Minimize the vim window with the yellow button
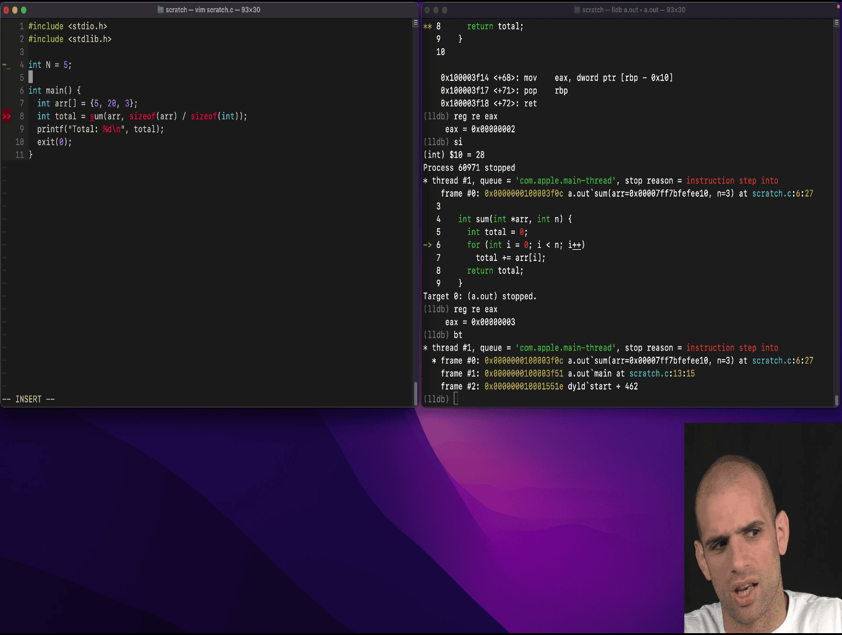842x635 pixels. tap(15, 10)
